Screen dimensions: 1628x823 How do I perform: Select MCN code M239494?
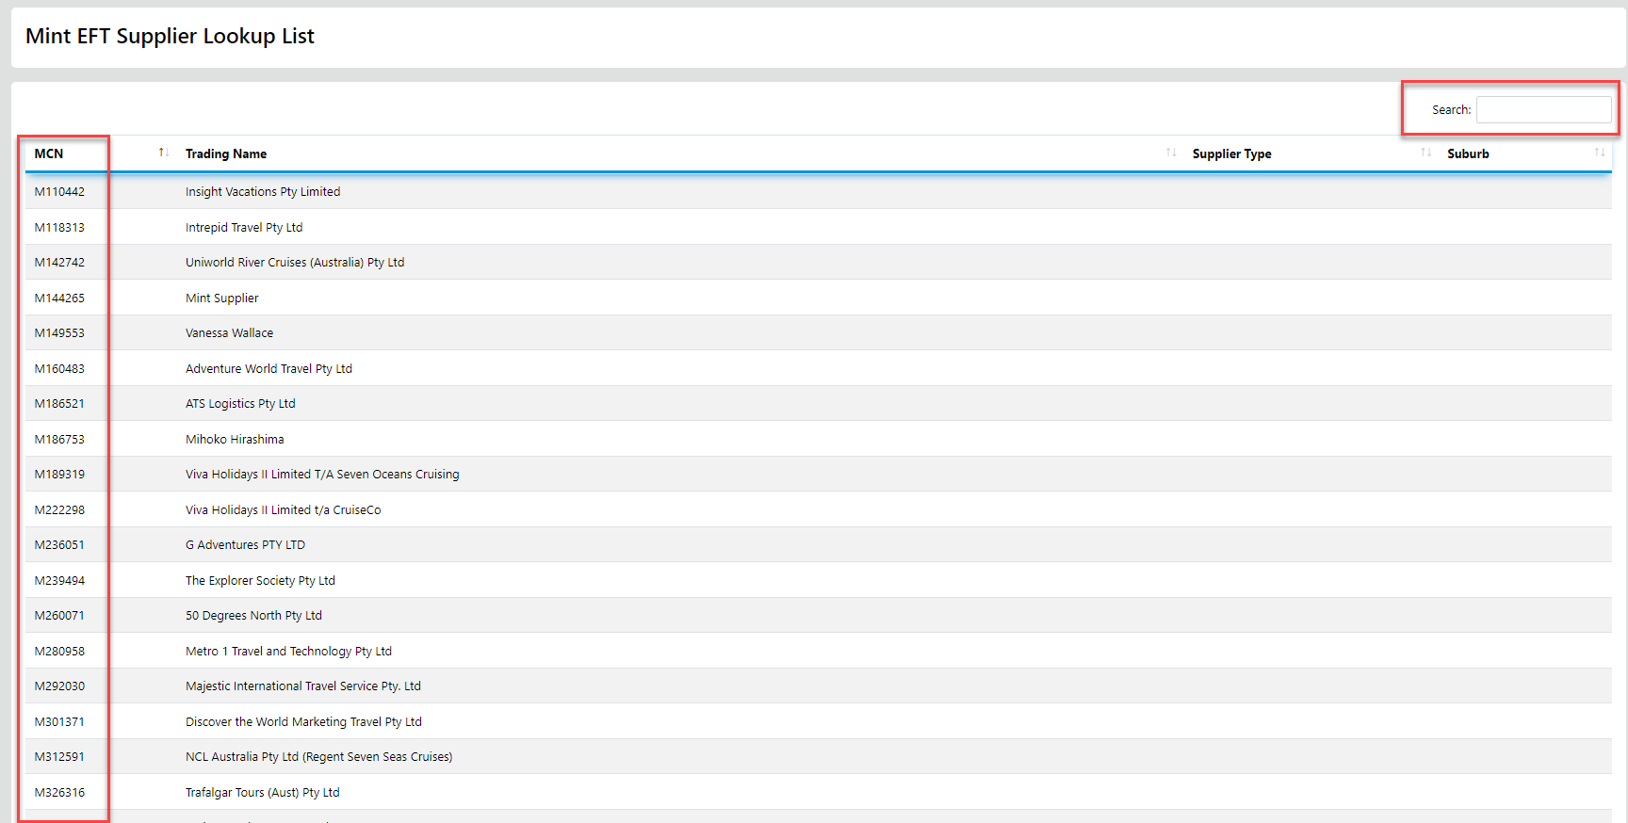click(59, 581)
